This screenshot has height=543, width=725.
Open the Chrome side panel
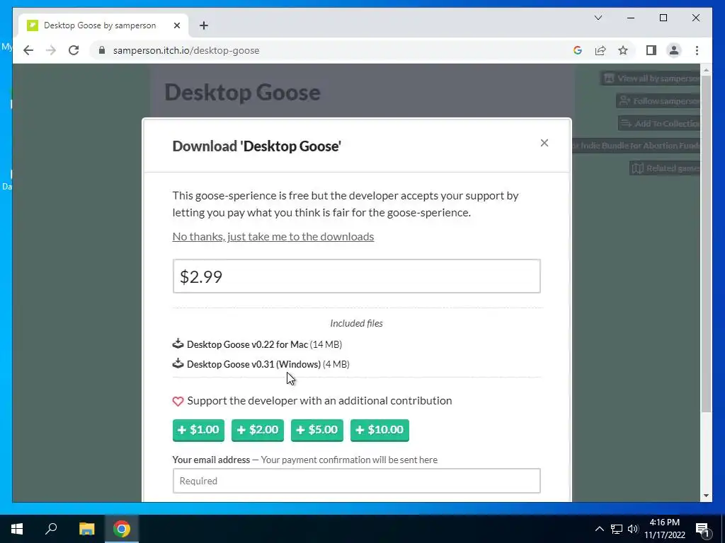[651, 50]
